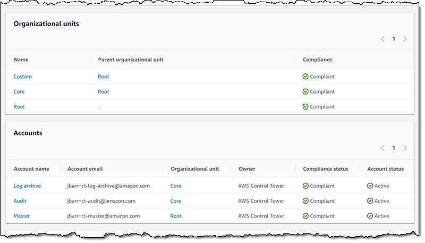The image size is (425, 243).
Task: Sort by Account email column header
Action: pyautogui.click(x=85, y=169)
